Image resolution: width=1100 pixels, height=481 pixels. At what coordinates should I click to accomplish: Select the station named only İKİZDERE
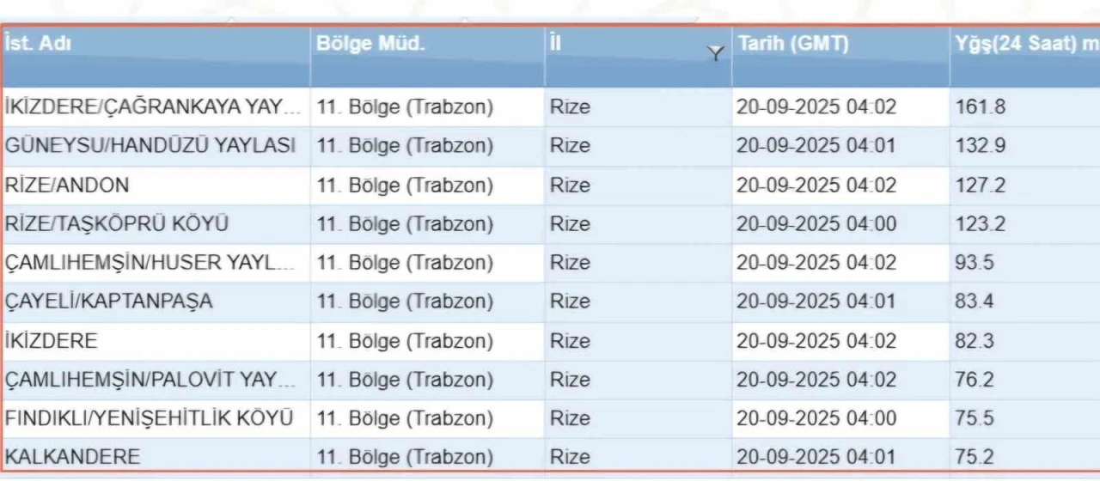[x=52, y=341]
